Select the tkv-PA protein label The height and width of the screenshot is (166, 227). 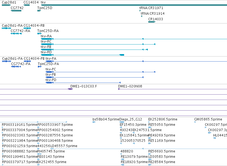(51, 59)
